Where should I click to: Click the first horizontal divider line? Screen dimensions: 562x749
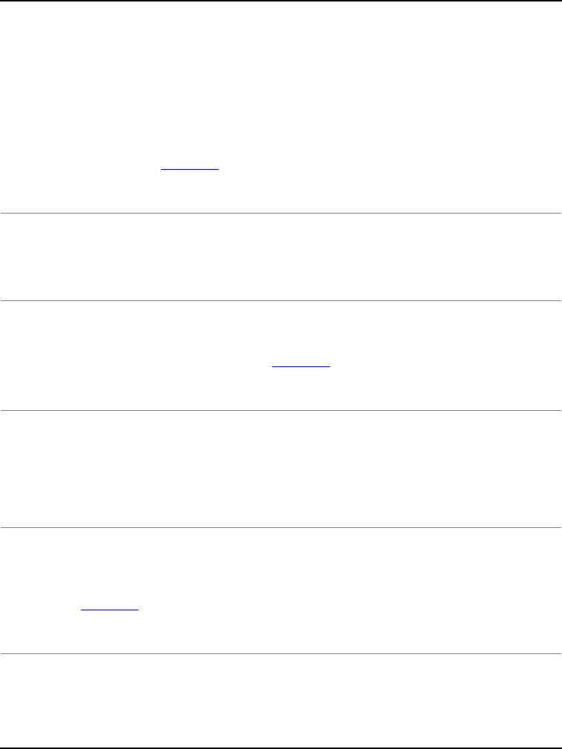click(x=281, y=214)
